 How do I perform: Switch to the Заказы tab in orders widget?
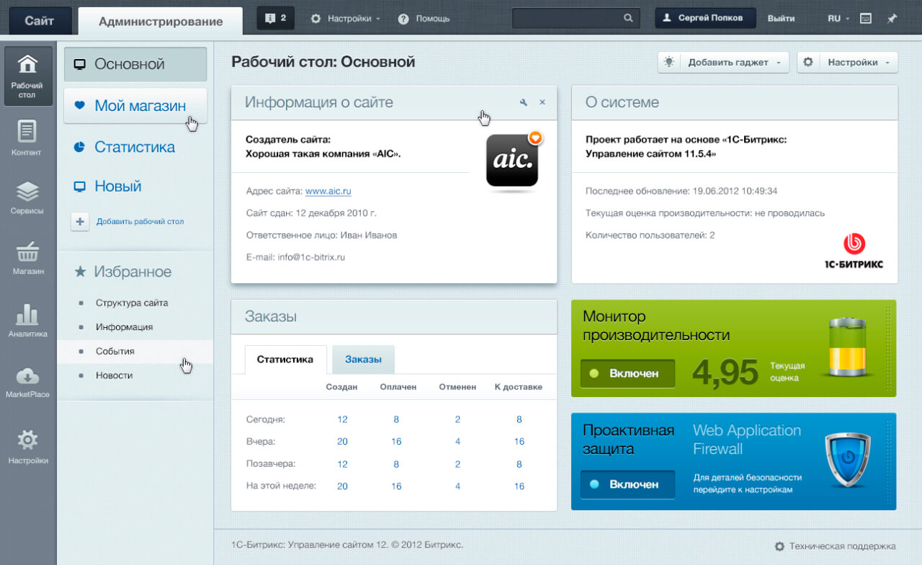coord(363,359)
